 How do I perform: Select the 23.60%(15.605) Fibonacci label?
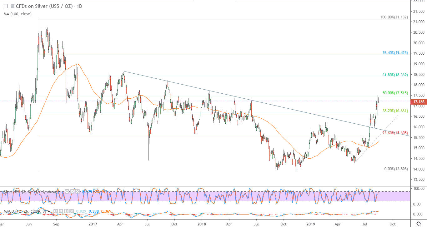395,133
